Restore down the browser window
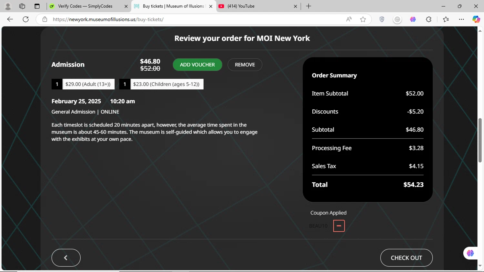The image size is (484, 272). click(x=459, y=6)
